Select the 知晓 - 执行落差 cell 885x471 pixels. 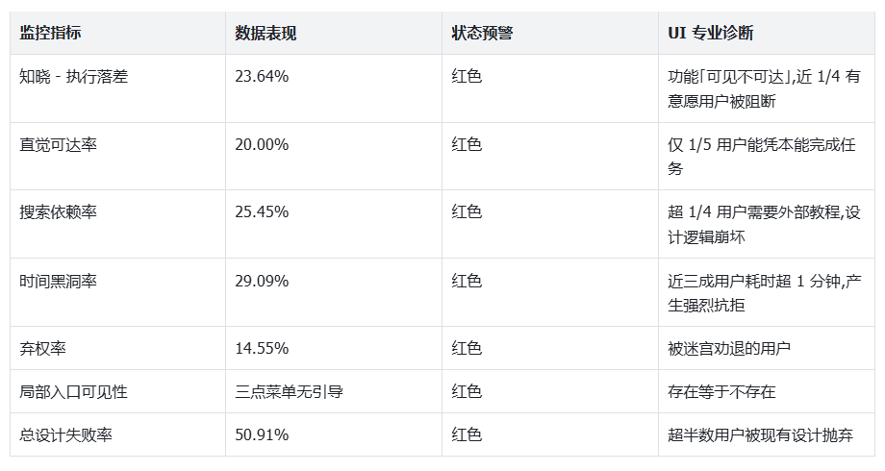(x=74, y=77)
